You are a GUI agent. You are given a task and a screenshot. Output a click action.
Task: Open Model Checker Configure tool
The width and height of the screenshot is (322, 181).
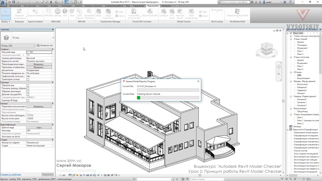[x=164, y=13]
